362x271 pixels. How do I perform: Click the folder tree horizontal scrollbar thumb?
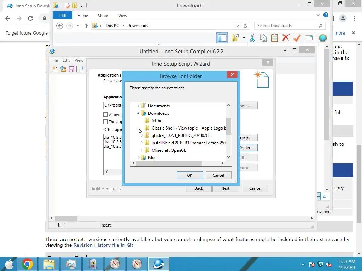(169, 163)
